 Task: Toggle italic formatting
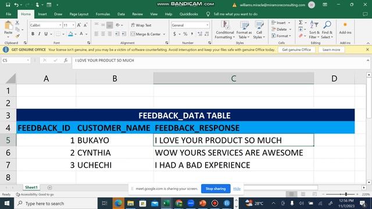39,34
